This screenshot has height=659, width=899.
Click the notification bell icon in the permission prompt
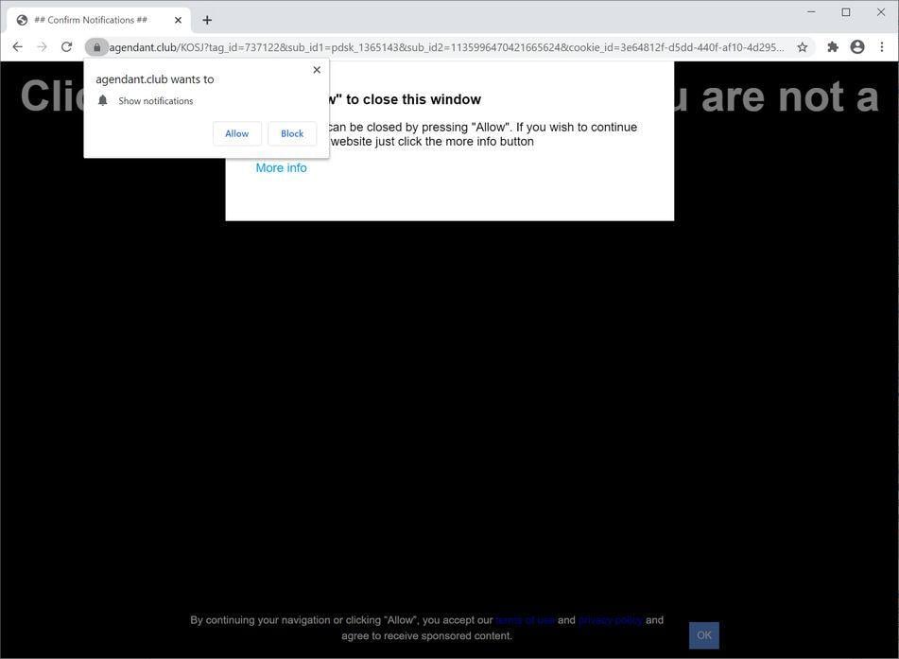(x=103, y=100)
